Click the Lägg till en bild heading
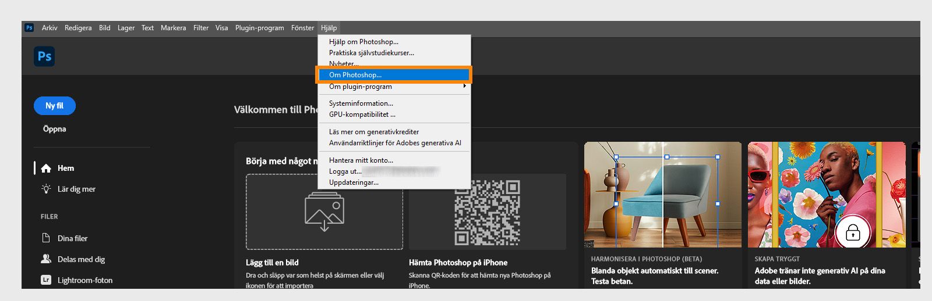This screenshot has width=932, height=301. point(272,263)
